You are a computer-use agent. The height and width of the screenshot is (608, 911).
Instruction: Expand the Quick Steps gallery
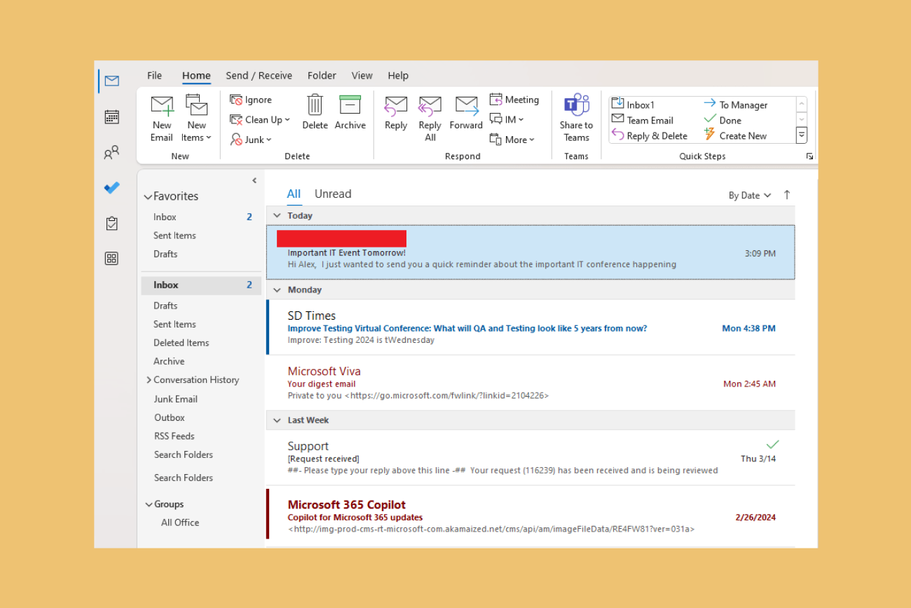pyautogui.click(x=802, y=135)
